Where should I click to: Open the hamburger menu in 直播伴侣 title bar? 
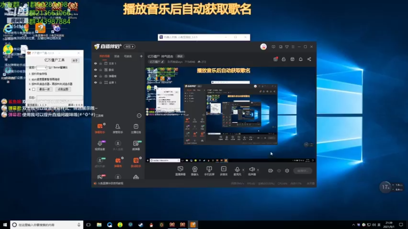pos(293,47)
